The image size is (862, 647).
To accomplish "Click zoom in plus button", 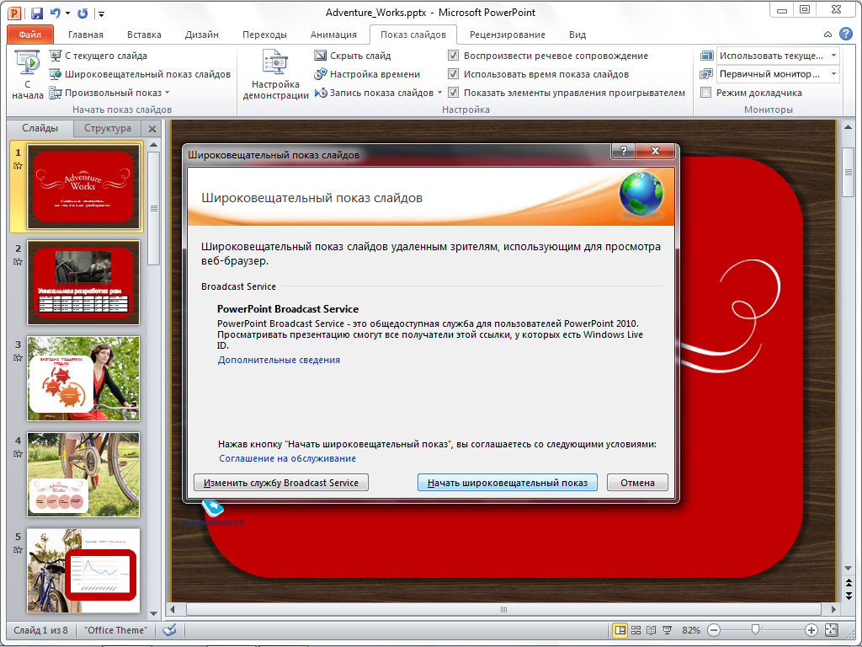I will tap(811, 630).
